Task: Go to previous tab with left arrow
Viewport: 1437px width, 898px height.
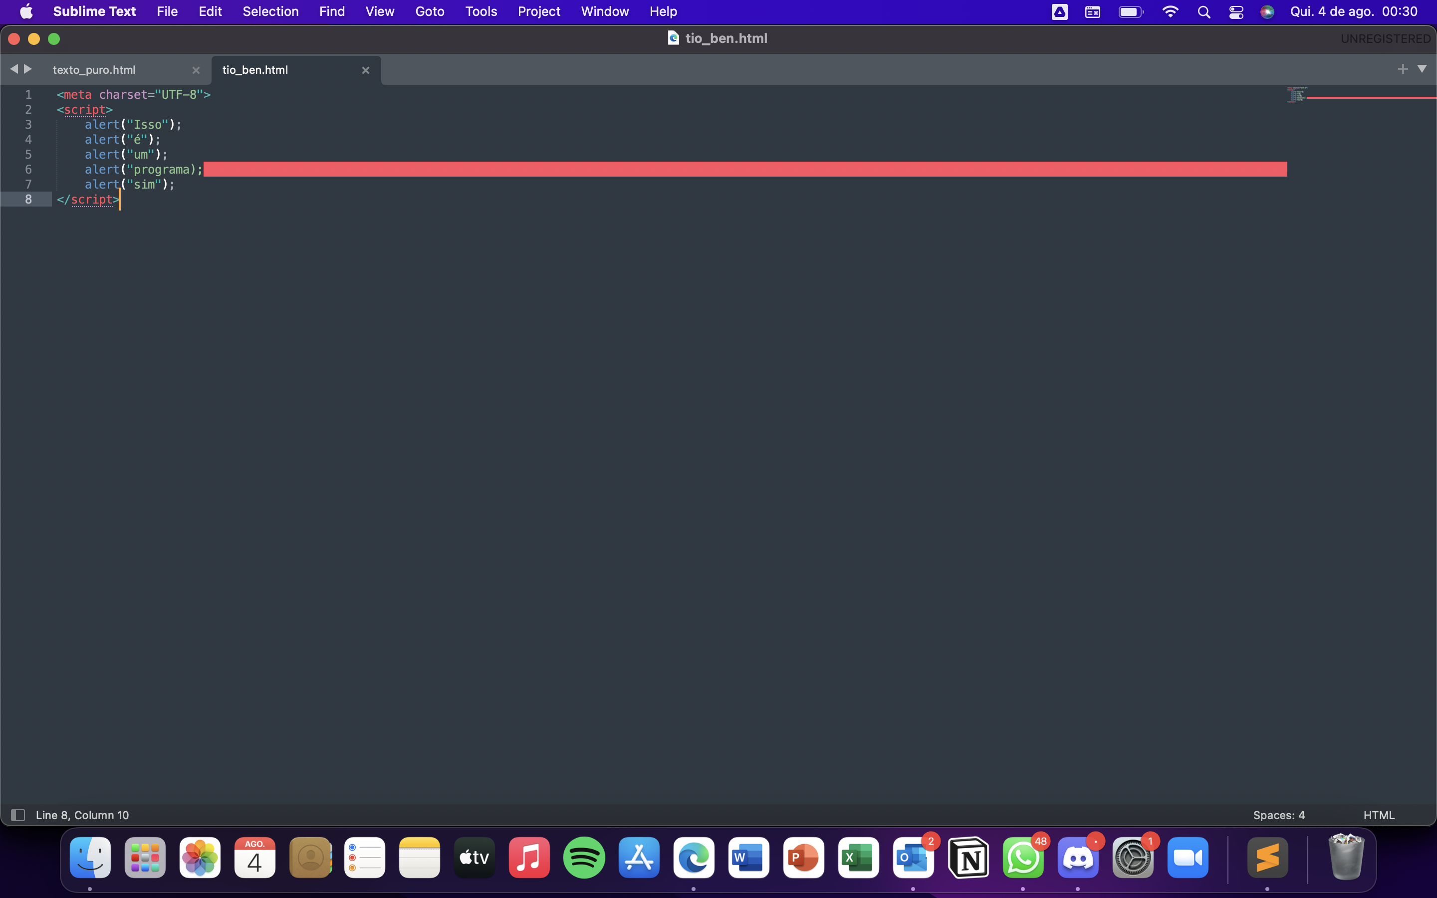Action: pos(13,69)
